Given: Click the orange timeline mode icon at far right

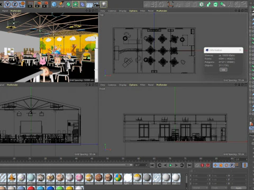Looking at the screenshot, I should coord(245,165).
